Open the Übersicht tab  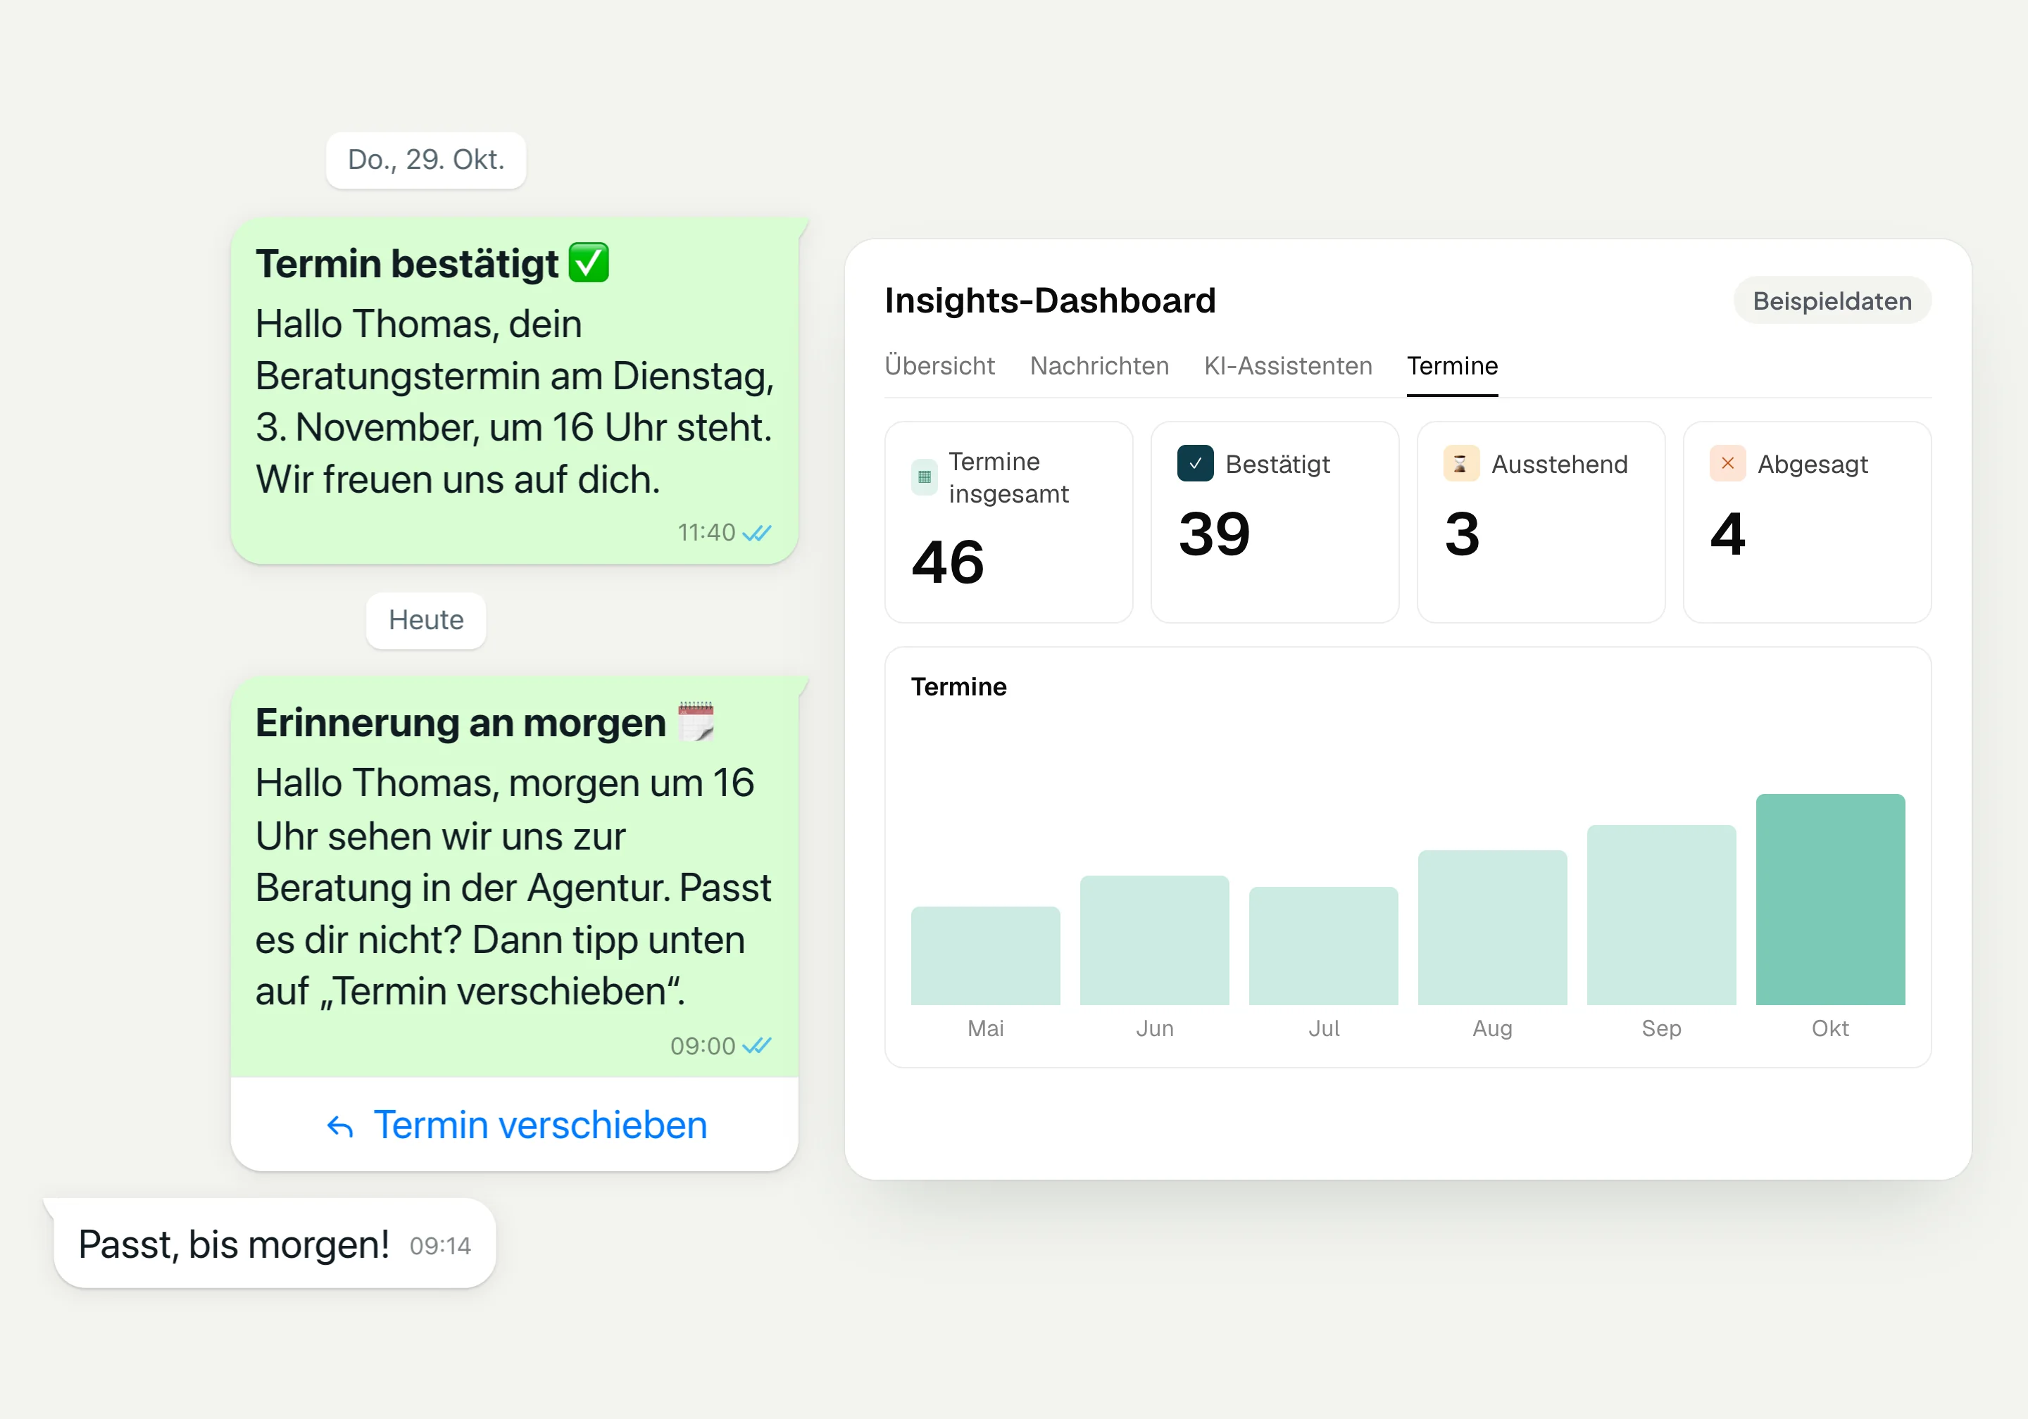(939, 365)
